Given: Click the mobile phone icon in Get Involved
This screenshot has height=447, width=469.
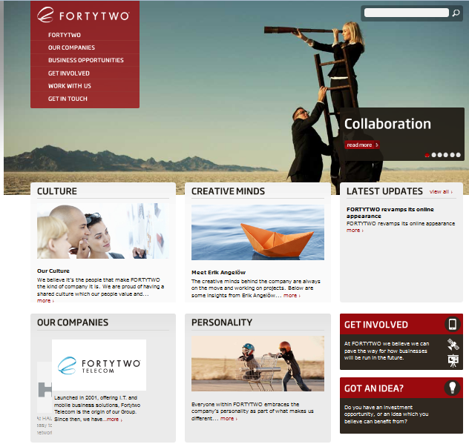Looking at the screenshot, I should [x=453, y=324].
